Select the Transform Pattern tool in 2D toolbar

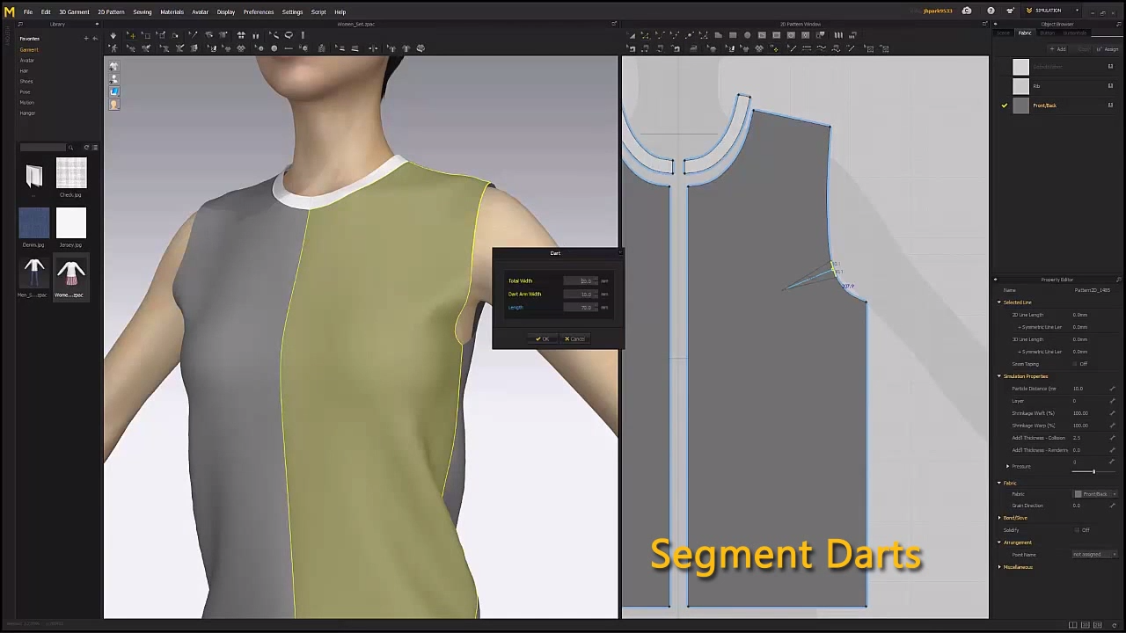[632, 35]
